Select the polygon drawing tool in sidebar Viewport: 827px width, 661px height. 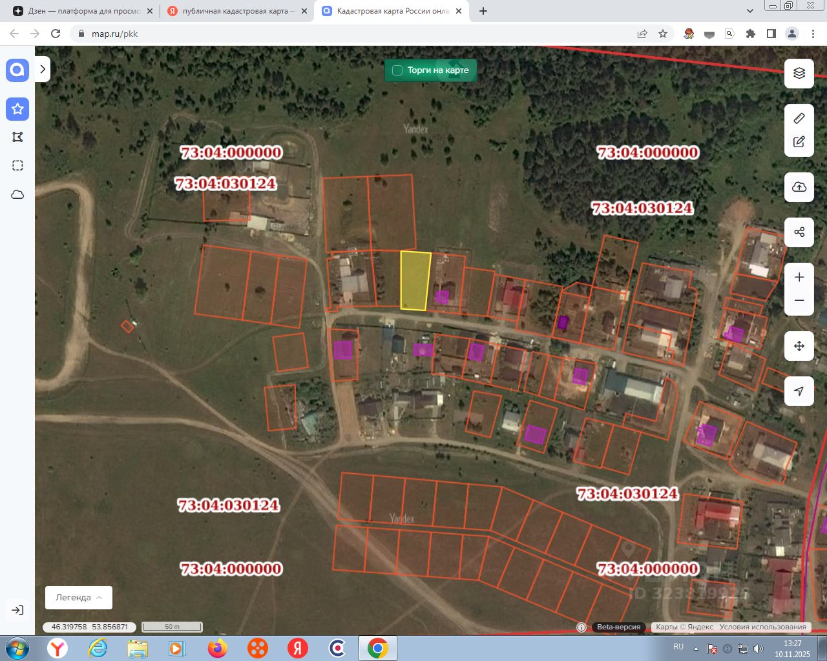[x=17, y=137]
